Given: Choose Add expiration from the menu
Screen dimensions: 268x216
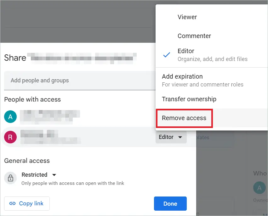Looking at the screenshot, I should coord(182,76).
